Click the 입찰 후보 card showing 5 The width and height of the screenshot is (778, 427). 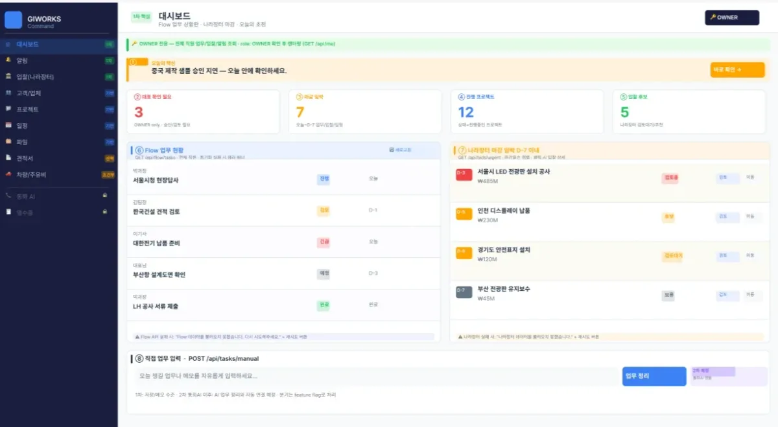pos(689,111)
